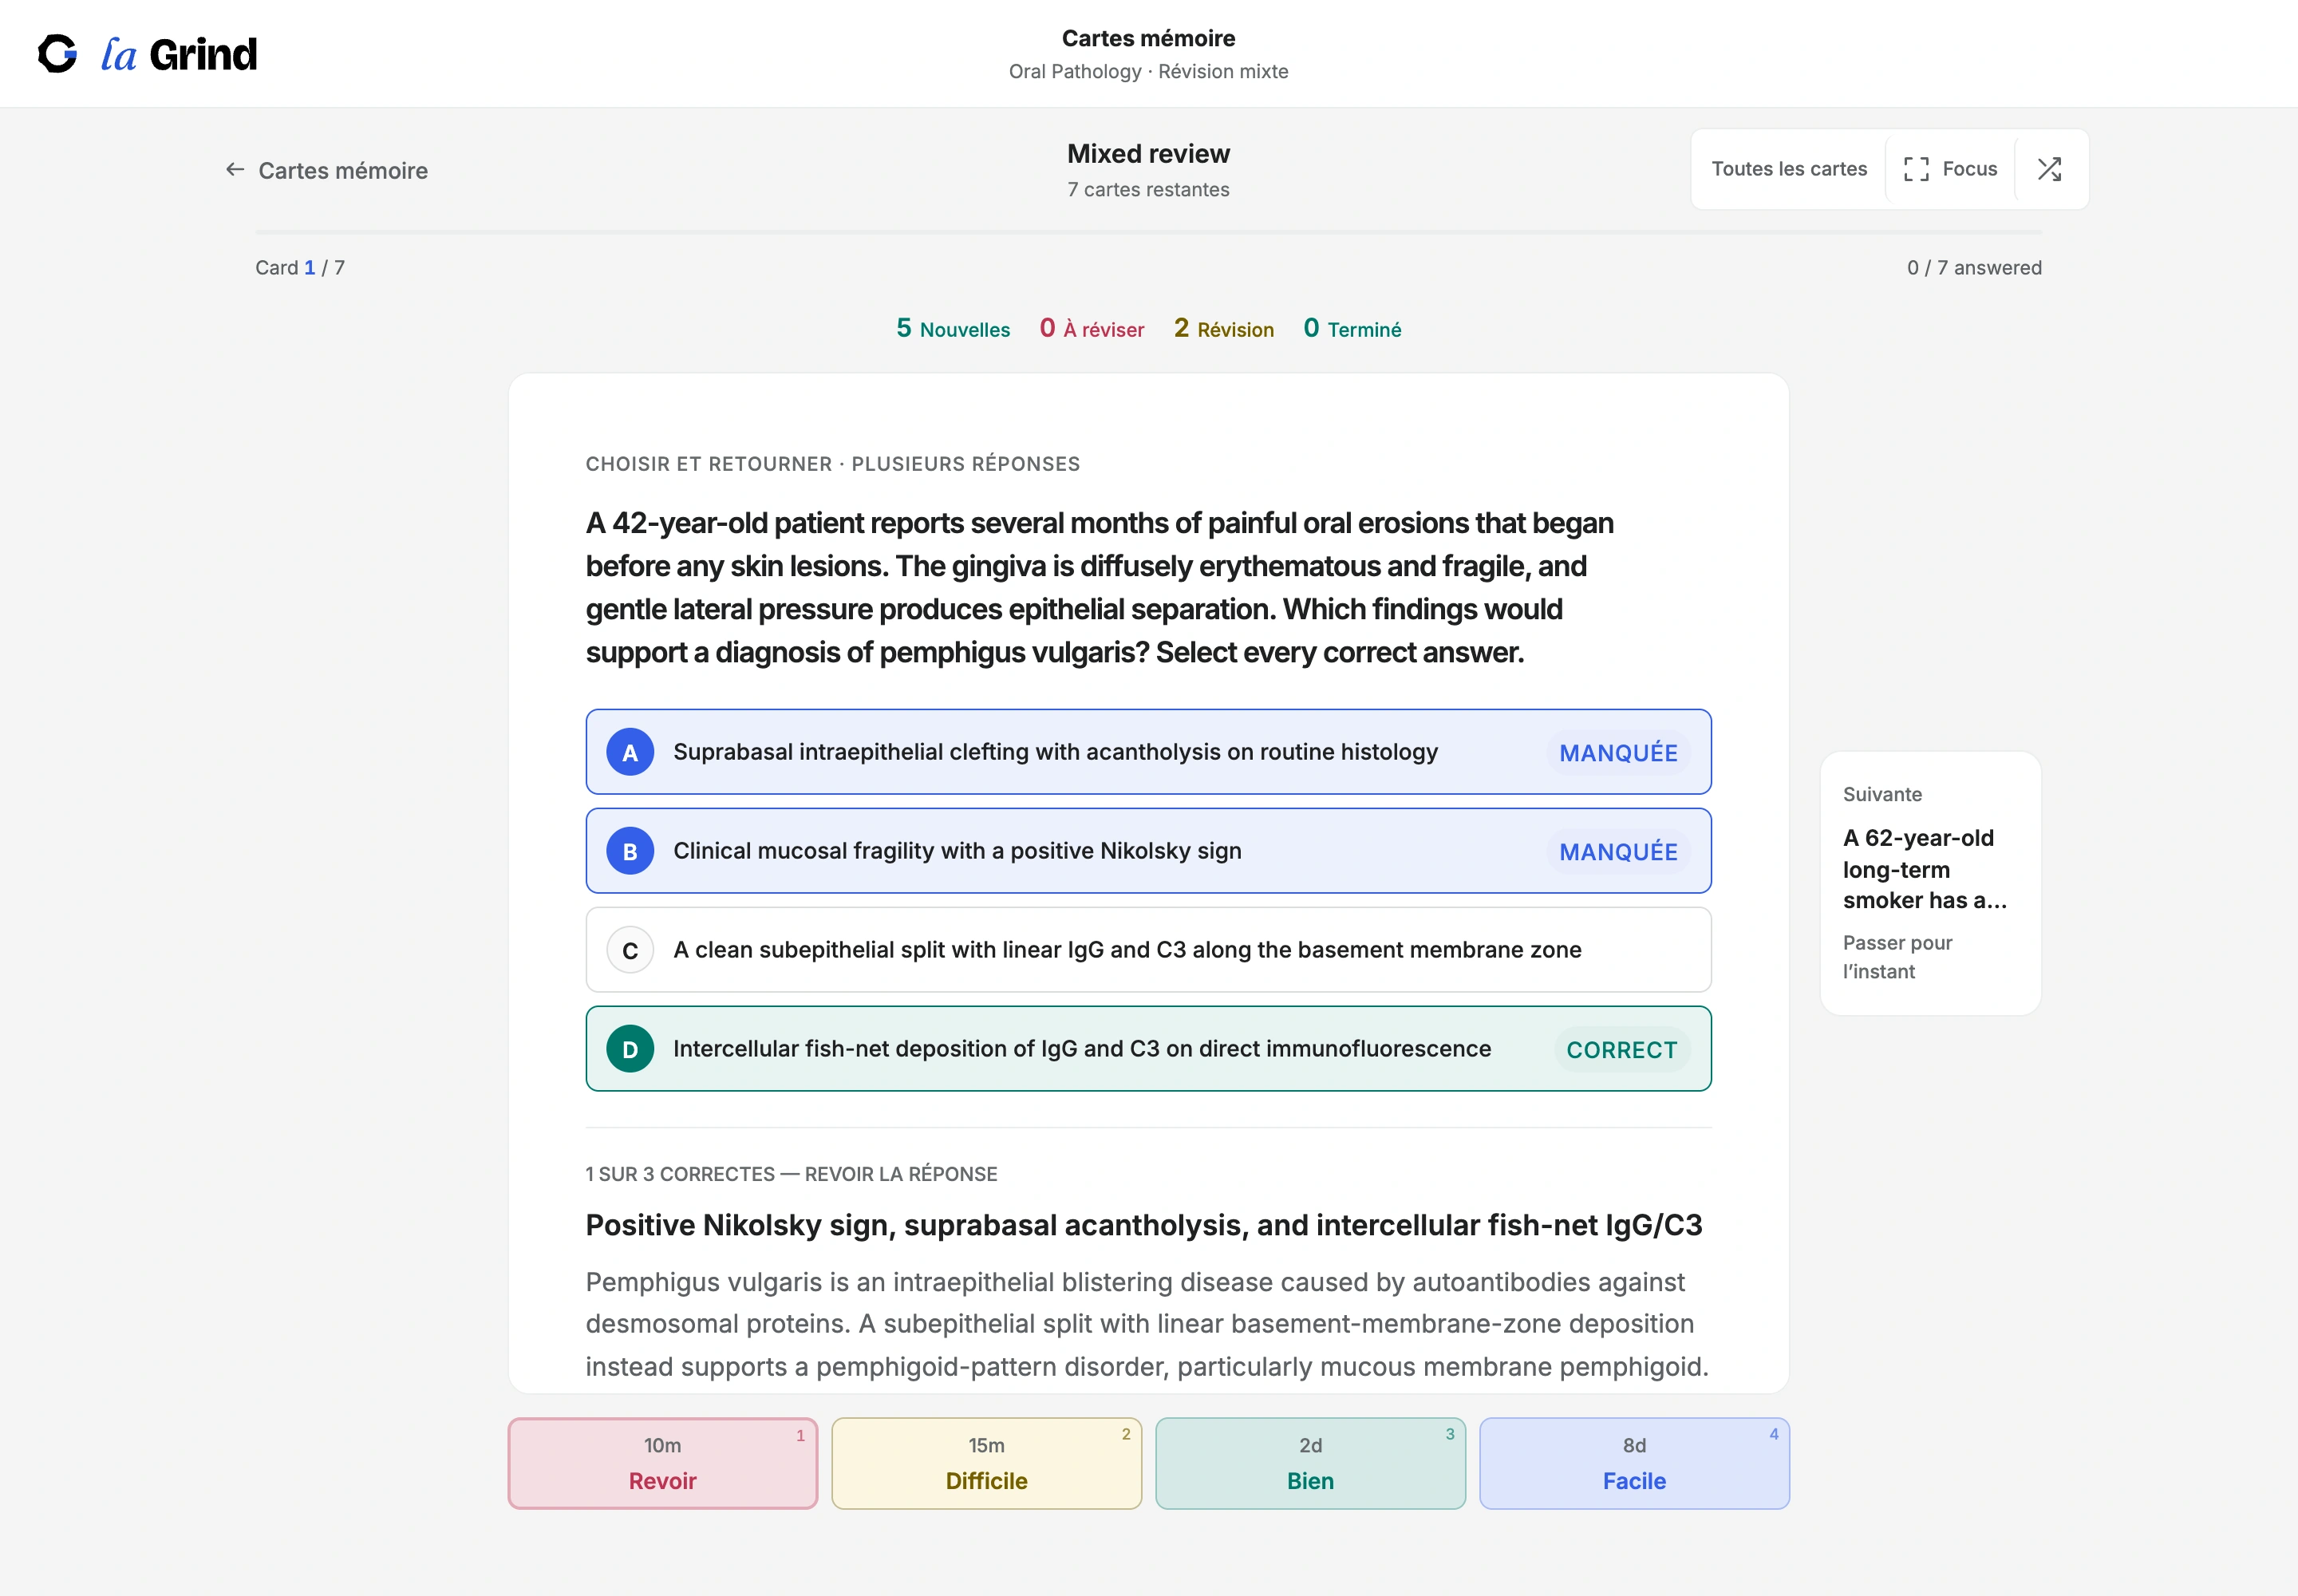Screen dimensions: 2298x1596
Task: Click the la Grind wordmark
Action: click(180, 54)
